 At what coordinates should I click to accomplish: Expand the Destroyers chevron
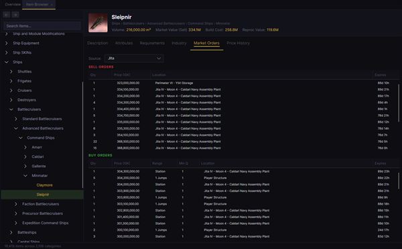click(x=11, y=100)
